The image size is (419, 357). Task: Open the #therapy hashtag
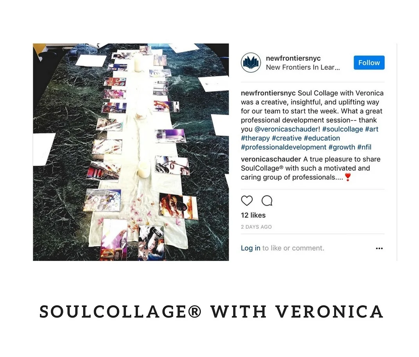tap(255, 138)
